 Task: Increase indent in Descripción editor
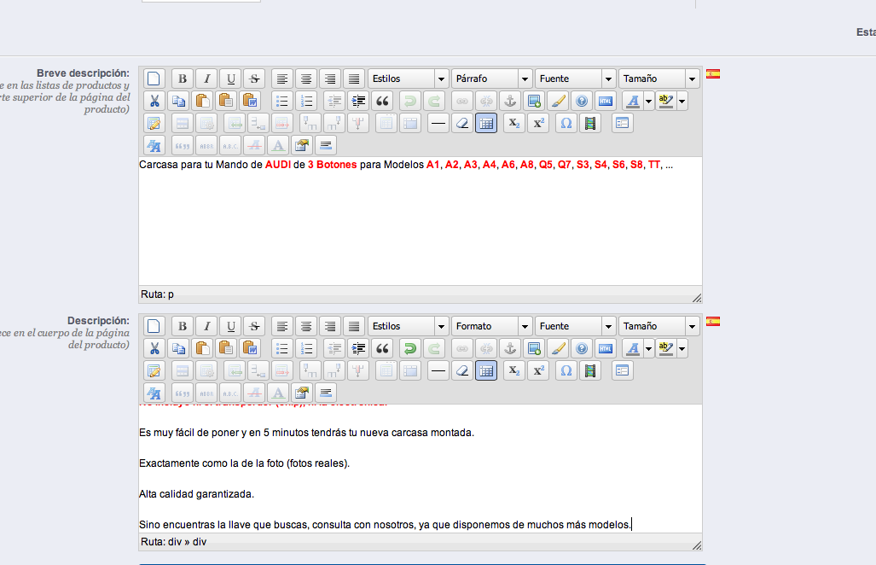click(358, 349)
